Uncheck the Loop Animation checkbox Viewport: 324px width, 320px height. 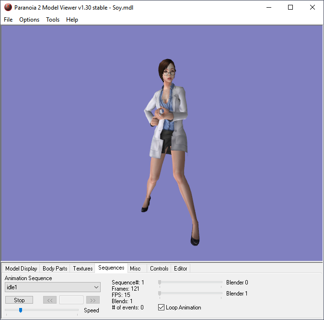click(161, 308)
